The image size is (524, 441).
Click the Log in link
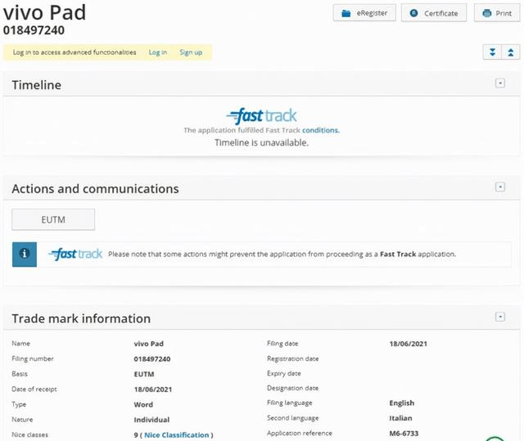[158, 52]
